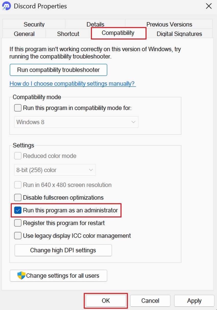Enable compatibility mode for this program
Screen dimensions: 217x310
[x=18, y=108]
